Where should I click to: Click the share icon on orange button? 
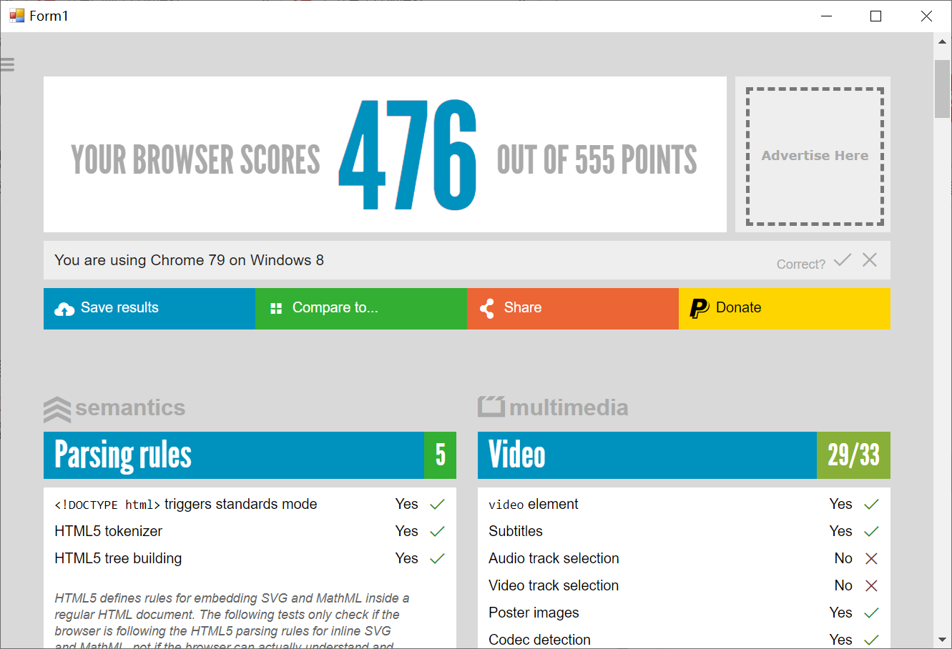point(487,309)
